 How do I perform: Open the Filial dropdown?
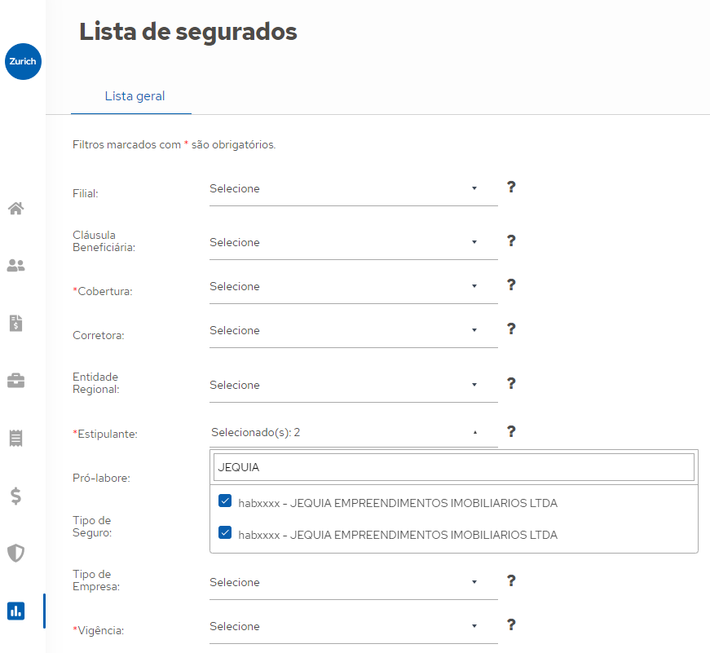[353, 189]
